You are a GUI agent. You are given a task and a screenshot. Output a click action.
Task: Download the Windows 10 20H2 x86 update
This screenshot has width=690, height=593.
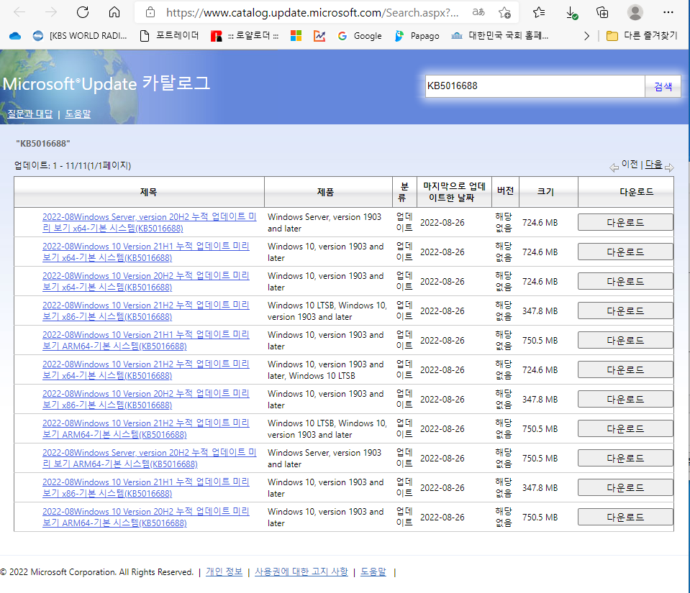click(625, 399)
